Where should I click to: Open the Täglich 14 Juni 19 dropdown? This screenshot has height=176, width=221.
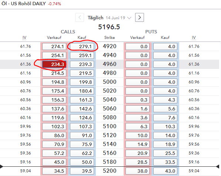tap(110, 18)
